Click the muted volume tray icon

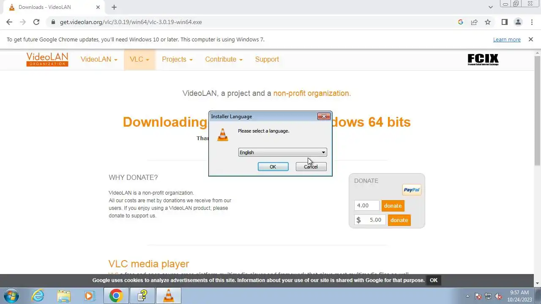click(x=498, y=296)
